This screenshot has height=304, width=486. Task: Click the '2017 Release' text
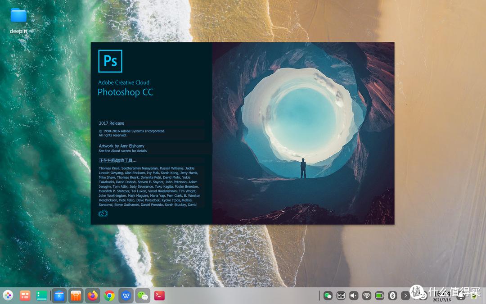111,123
